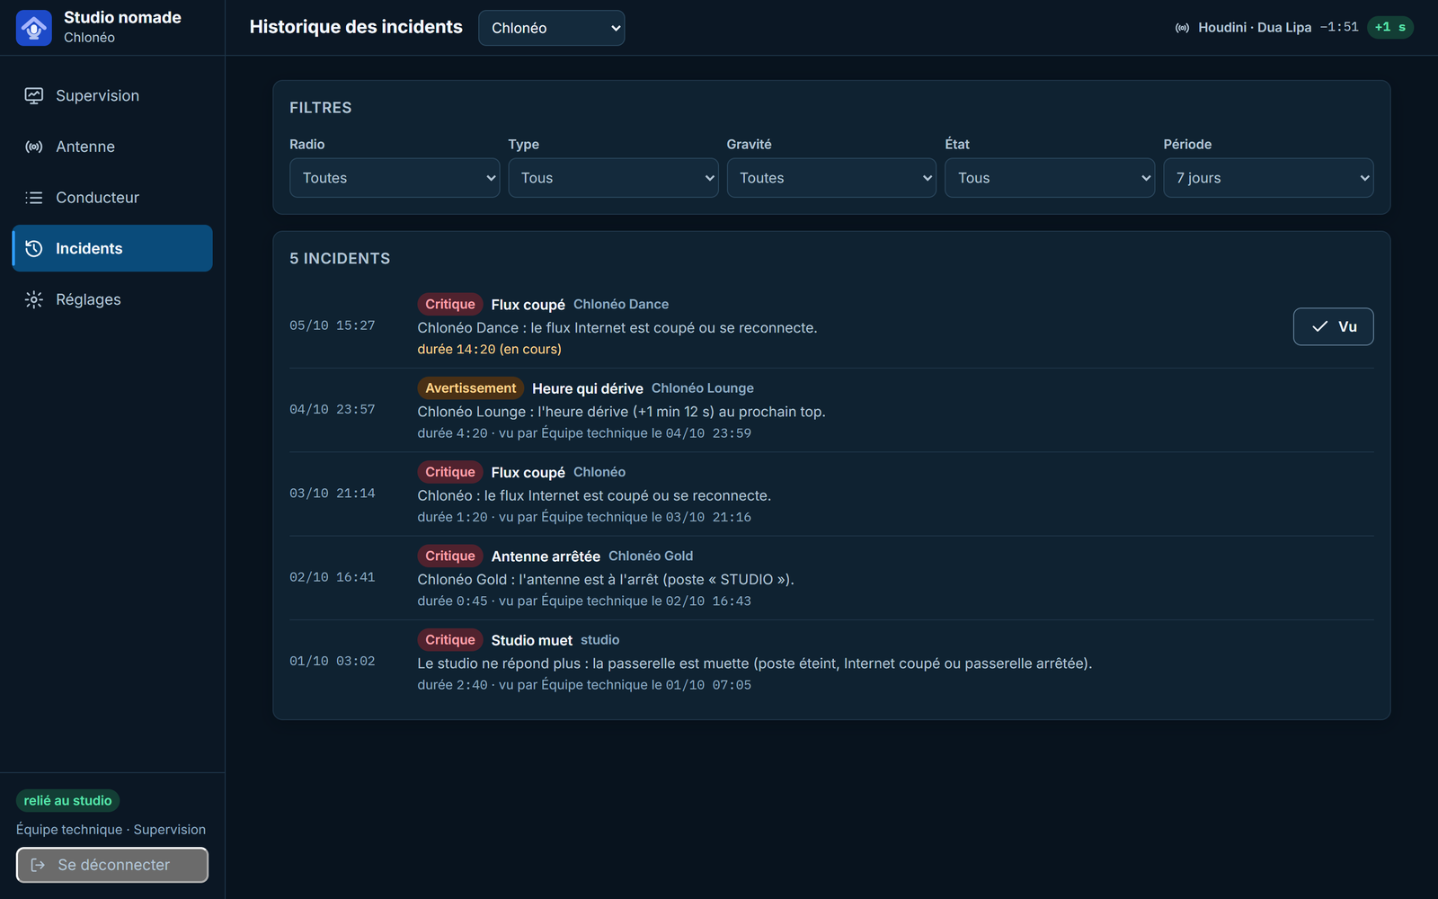Click the Supervision monitor icon
This screenshot has height=899, width=1438.
pos(34,95)
